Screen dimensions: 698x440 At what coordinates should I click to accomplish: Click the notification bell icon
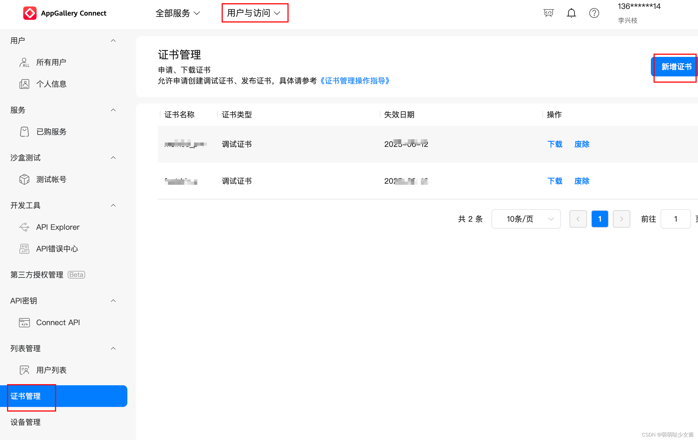(x=571, y=13)
